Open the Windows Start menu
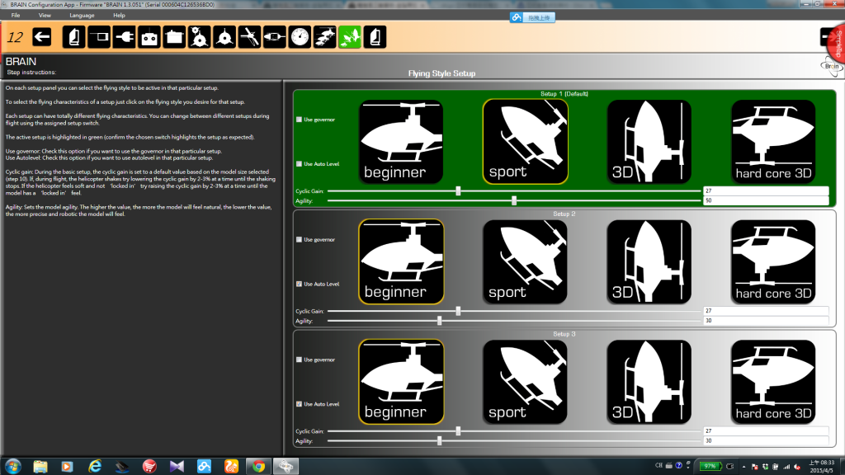Image resolution: width=845 pixels, height=475 pixels. (x=12, y=467)
